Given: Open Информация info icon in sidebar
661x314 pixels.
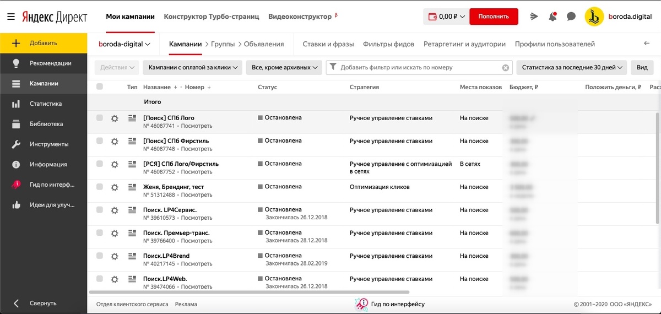Looking at the screenshot, I should 16,164.
